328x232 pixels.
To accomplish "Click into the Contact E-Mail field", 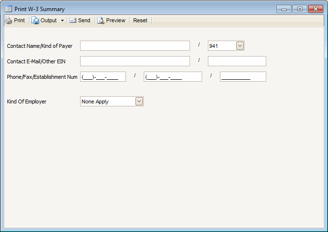I will click(x=135, y=61).
